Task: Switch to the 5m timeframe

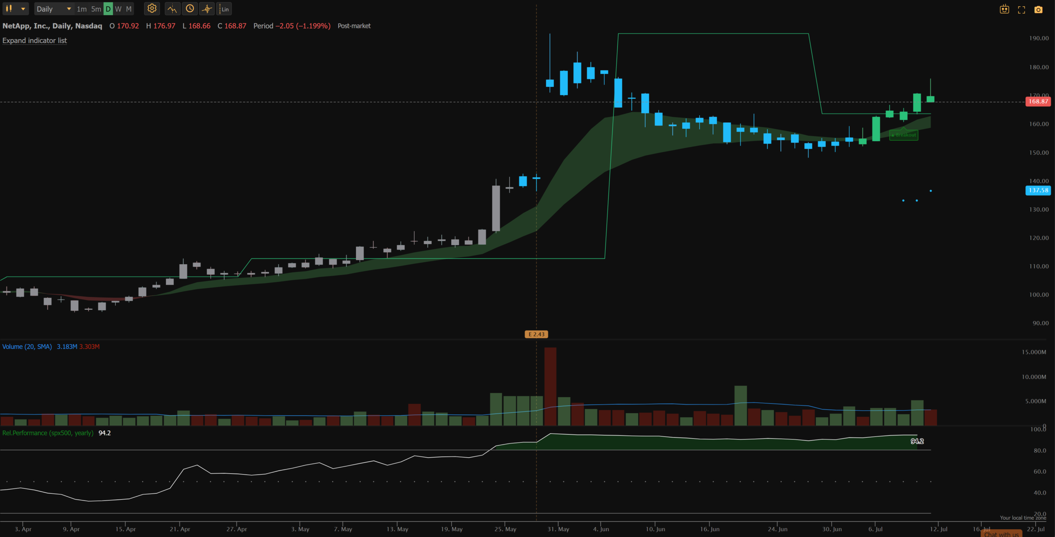Action: coord(96,9)
